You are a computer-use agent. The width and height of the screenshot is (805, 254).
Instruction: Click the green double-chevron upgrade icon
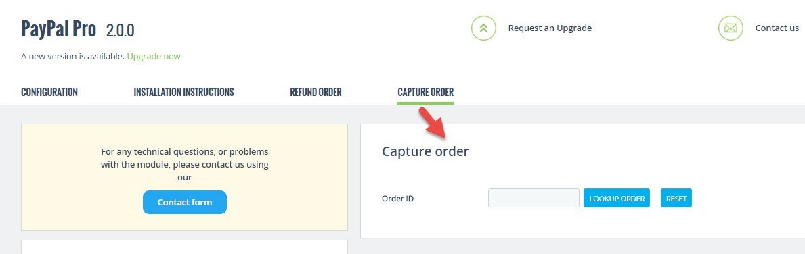(483, 28)
